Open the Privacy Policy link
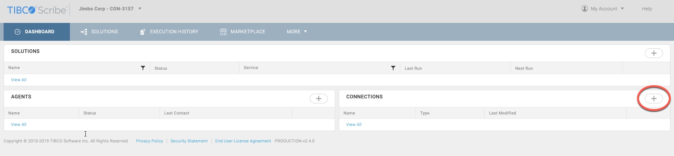674x156 pixels. click(x=149, y=141)
